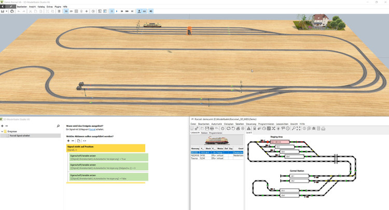This screenshot has height=210, width=389.
Task: Open script code view icon for actions
Action: (85, 141)
